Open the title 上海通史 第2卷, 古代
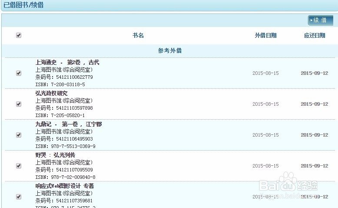Image resolution: width=338 pixels, height=208 pixels. [67, 62]
